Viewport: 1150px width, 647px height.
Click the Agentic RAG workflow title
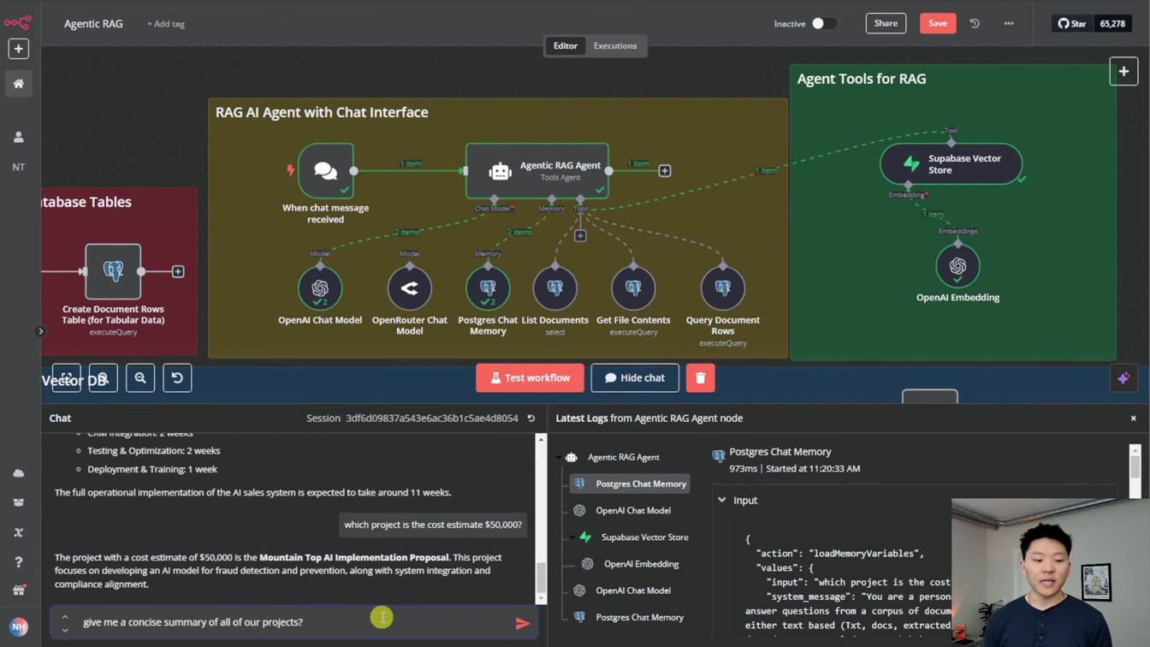[93, 24]
